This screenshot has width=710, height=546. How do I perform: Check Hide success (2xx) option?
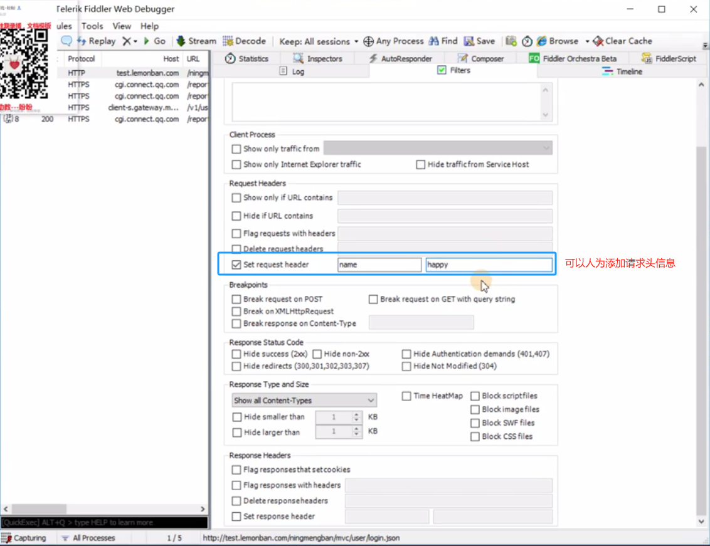pos(236,354)
